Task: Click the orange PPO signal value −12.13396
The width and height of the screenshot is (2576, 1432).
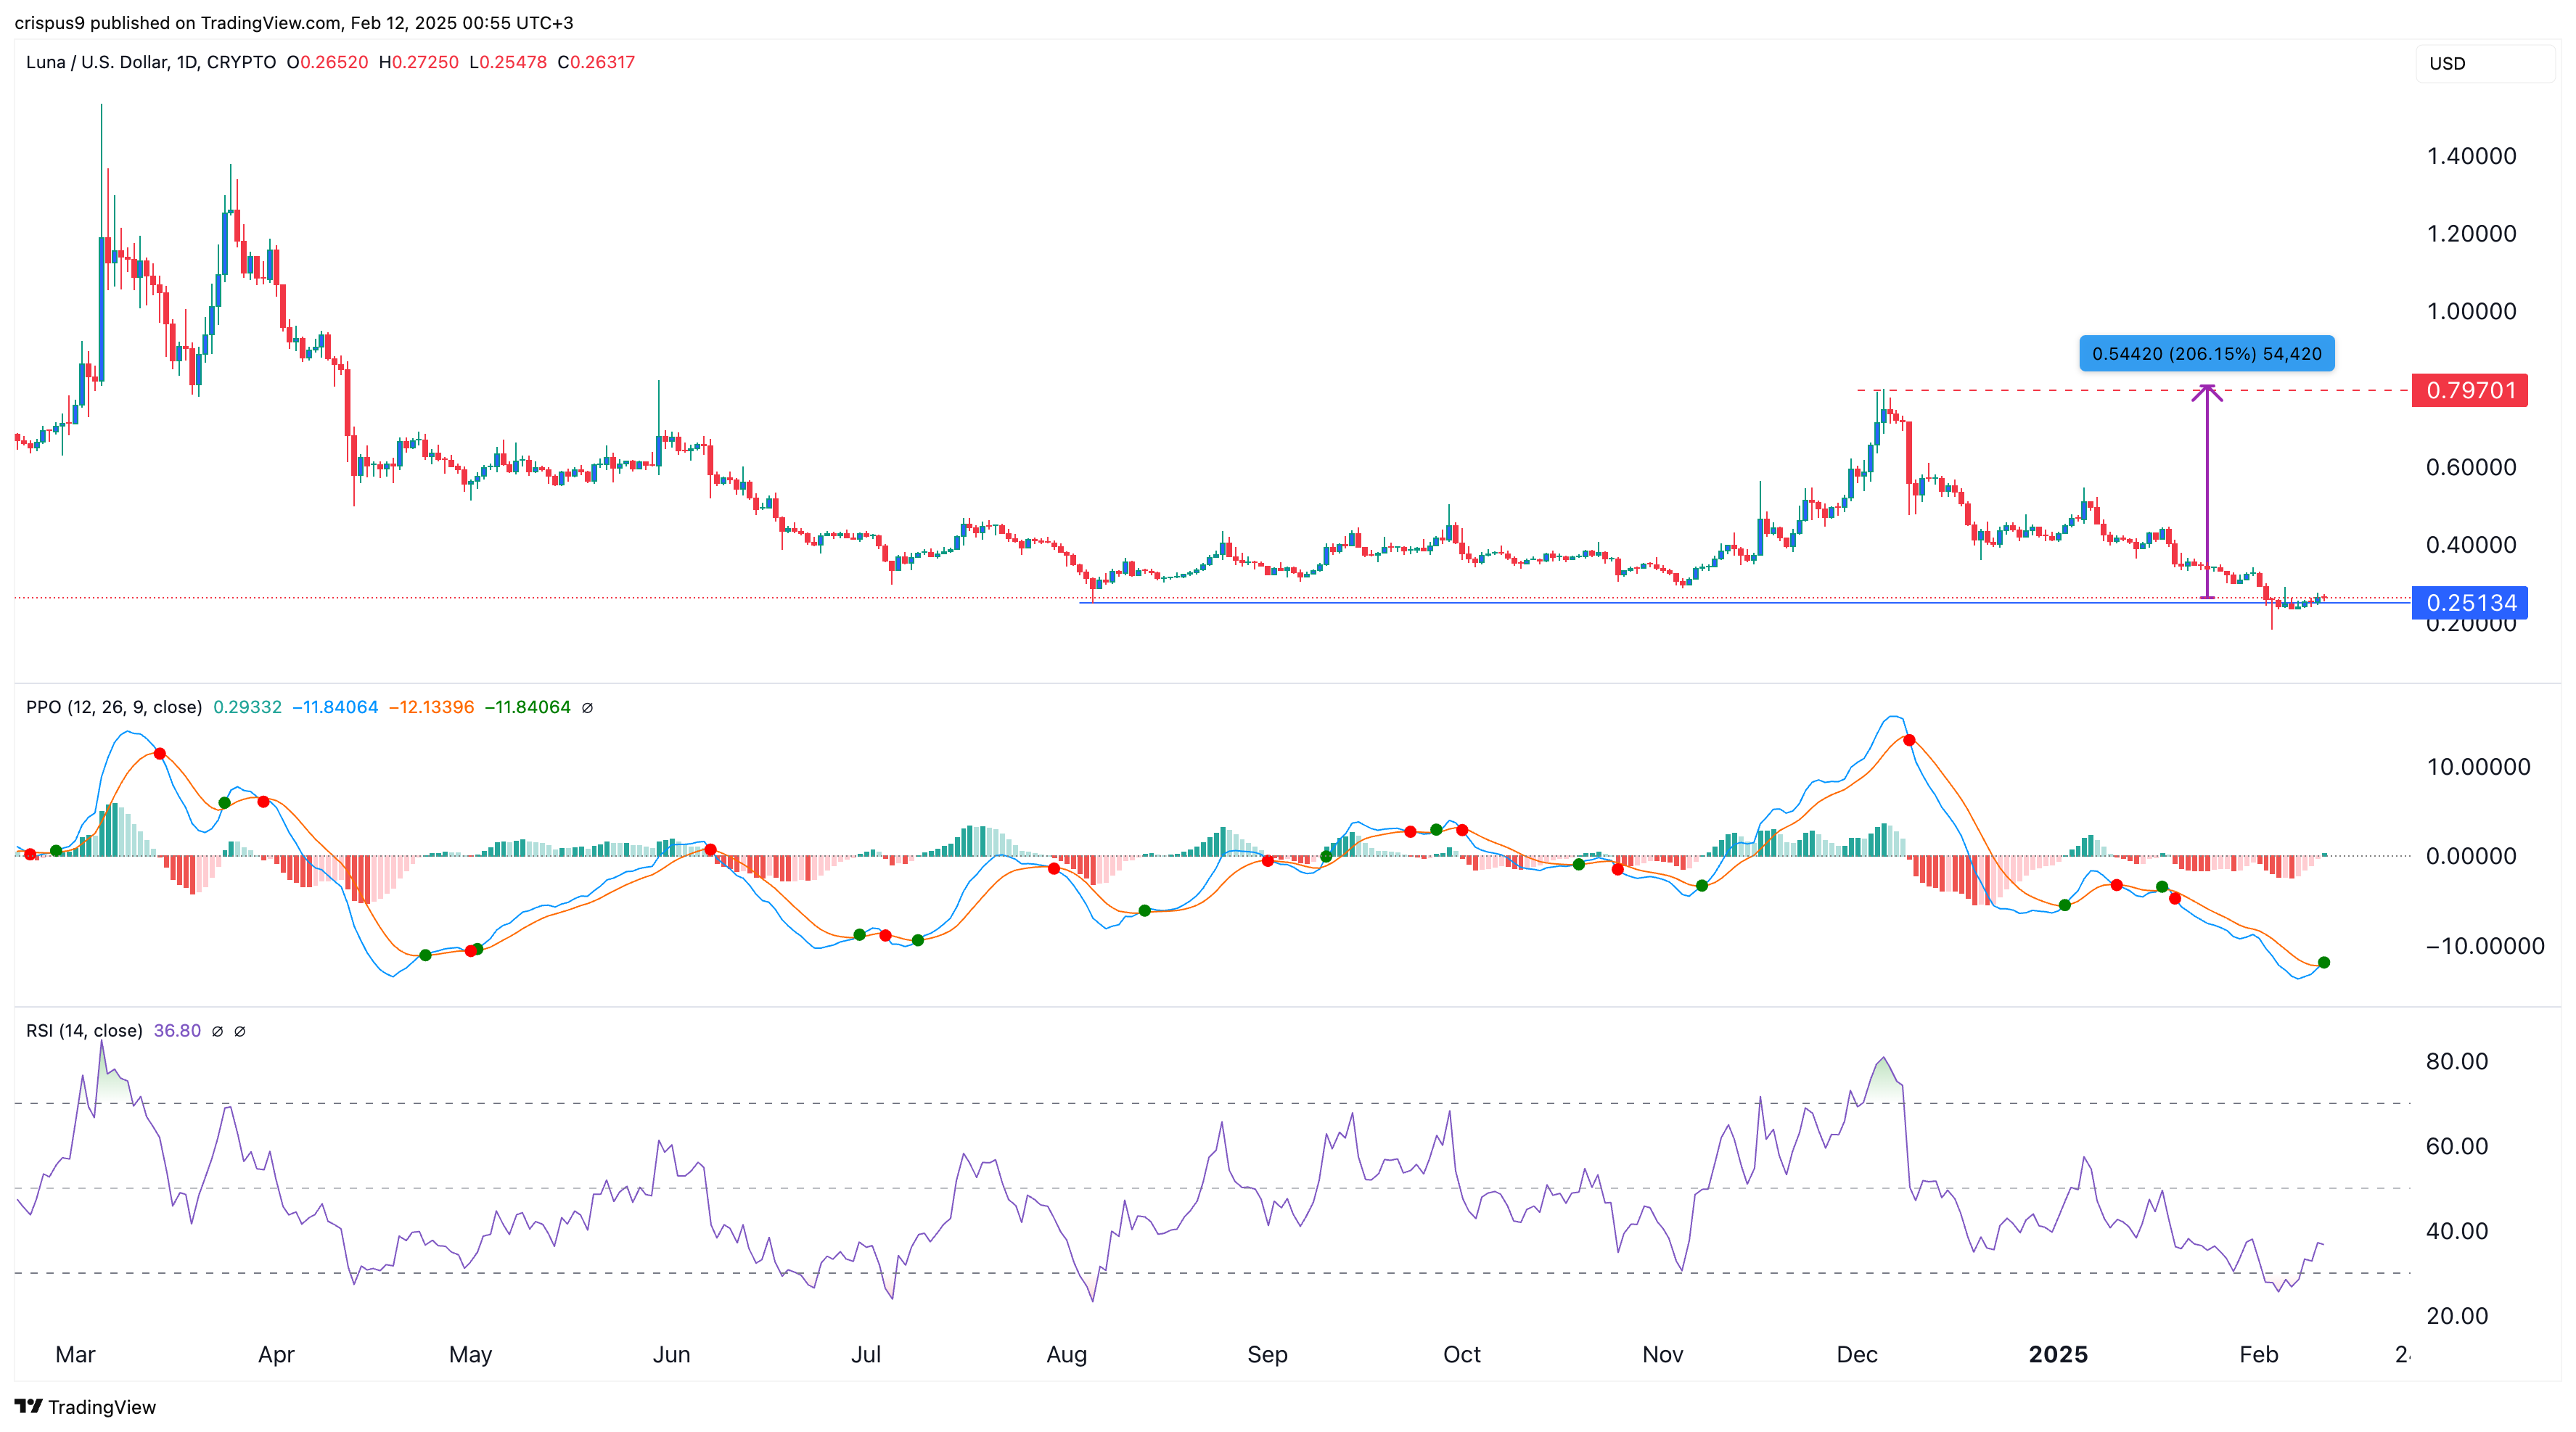Action: pos(431,707)
